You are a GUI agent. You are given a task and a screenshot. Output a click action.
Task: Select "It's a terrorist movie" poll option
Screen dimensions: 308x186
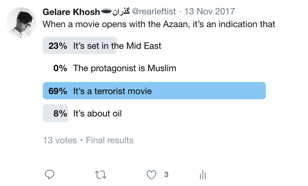tap(112, 91)
